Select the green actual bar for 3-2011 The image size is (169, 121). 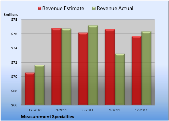(66, 67)
